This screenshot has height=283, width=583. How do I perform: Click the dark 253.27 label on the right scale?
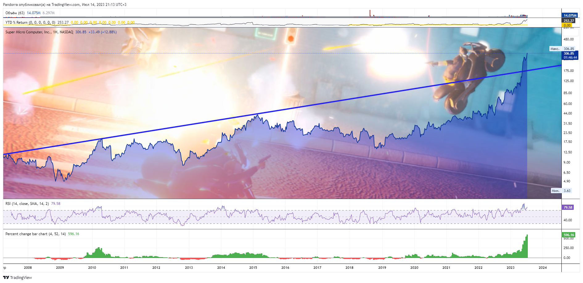pyautogui.click(x=569, y=21)
